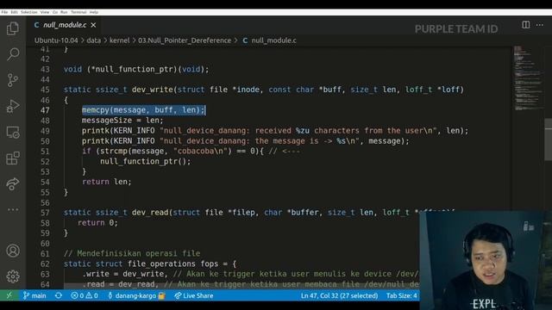The height and width of the screenshot is (310, 552).
Task: Click return len; on line 54
Action: [107, 182]
